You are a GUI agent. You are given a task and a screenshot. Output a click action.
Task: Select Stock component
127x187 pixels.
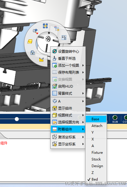point(96,159)
